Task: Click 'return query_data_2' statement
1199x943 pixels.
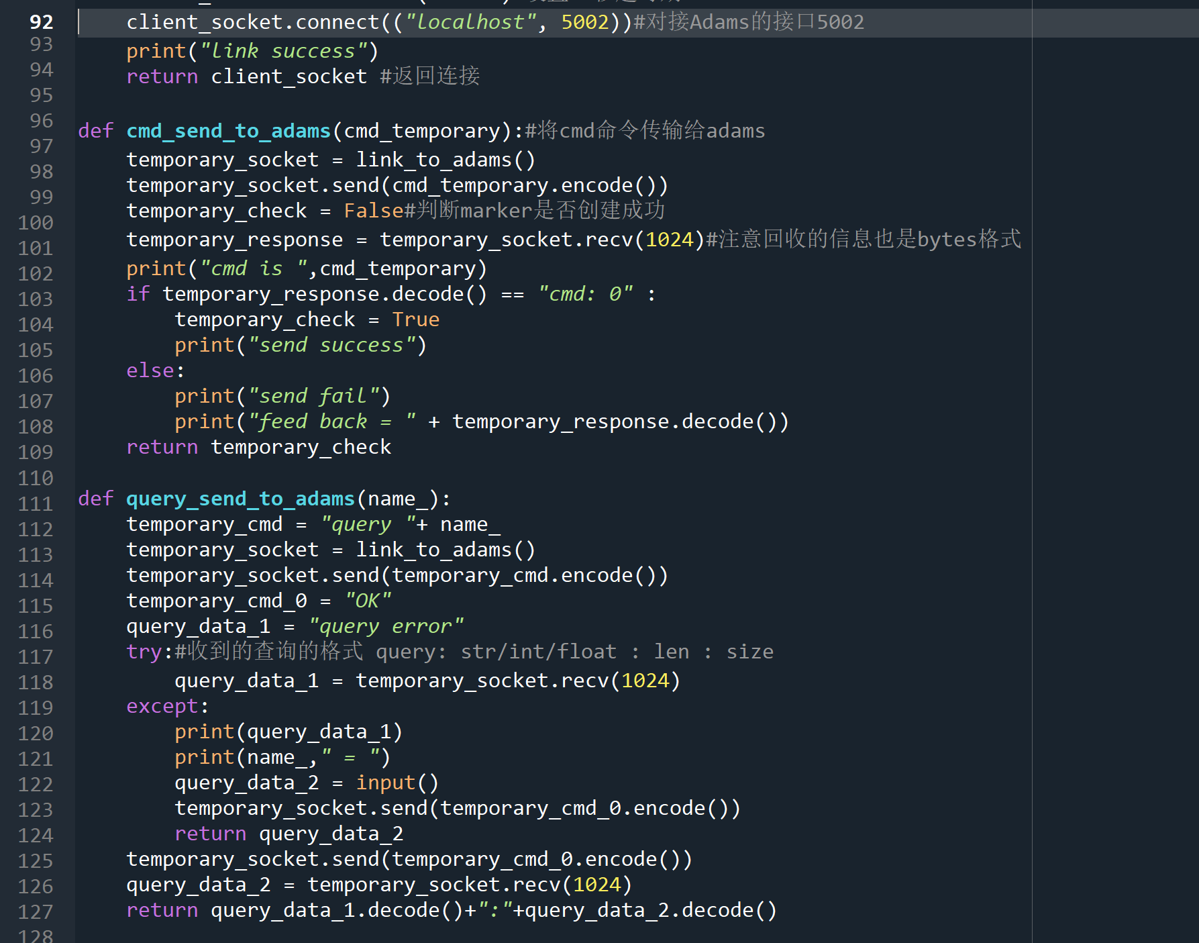Action: pyautogui.click(x=289, y=834)
